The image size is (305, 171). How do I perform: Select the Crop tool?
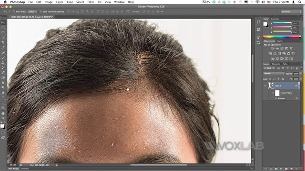point(3,42)
